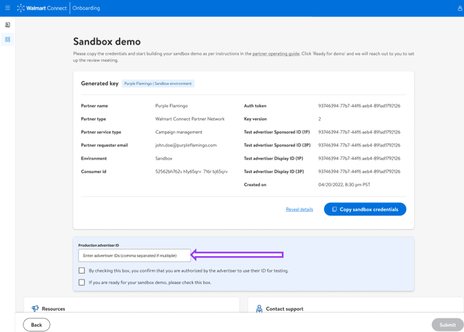This screenshot has width=464, height=332.
Task: Select the Environment value Sandbox
Action: tap(164, 158)
